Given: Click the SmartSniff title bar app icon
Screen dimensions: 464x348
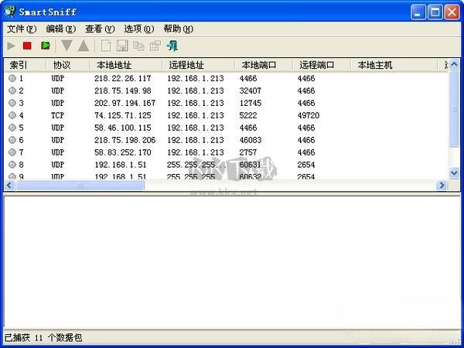Looking at the screenshot, I should (10, 12).
